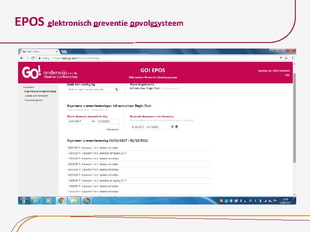This screenshot has height=232, width=310.
Task: Launch Internet Explorer from the taskbar
Action: 36,201
